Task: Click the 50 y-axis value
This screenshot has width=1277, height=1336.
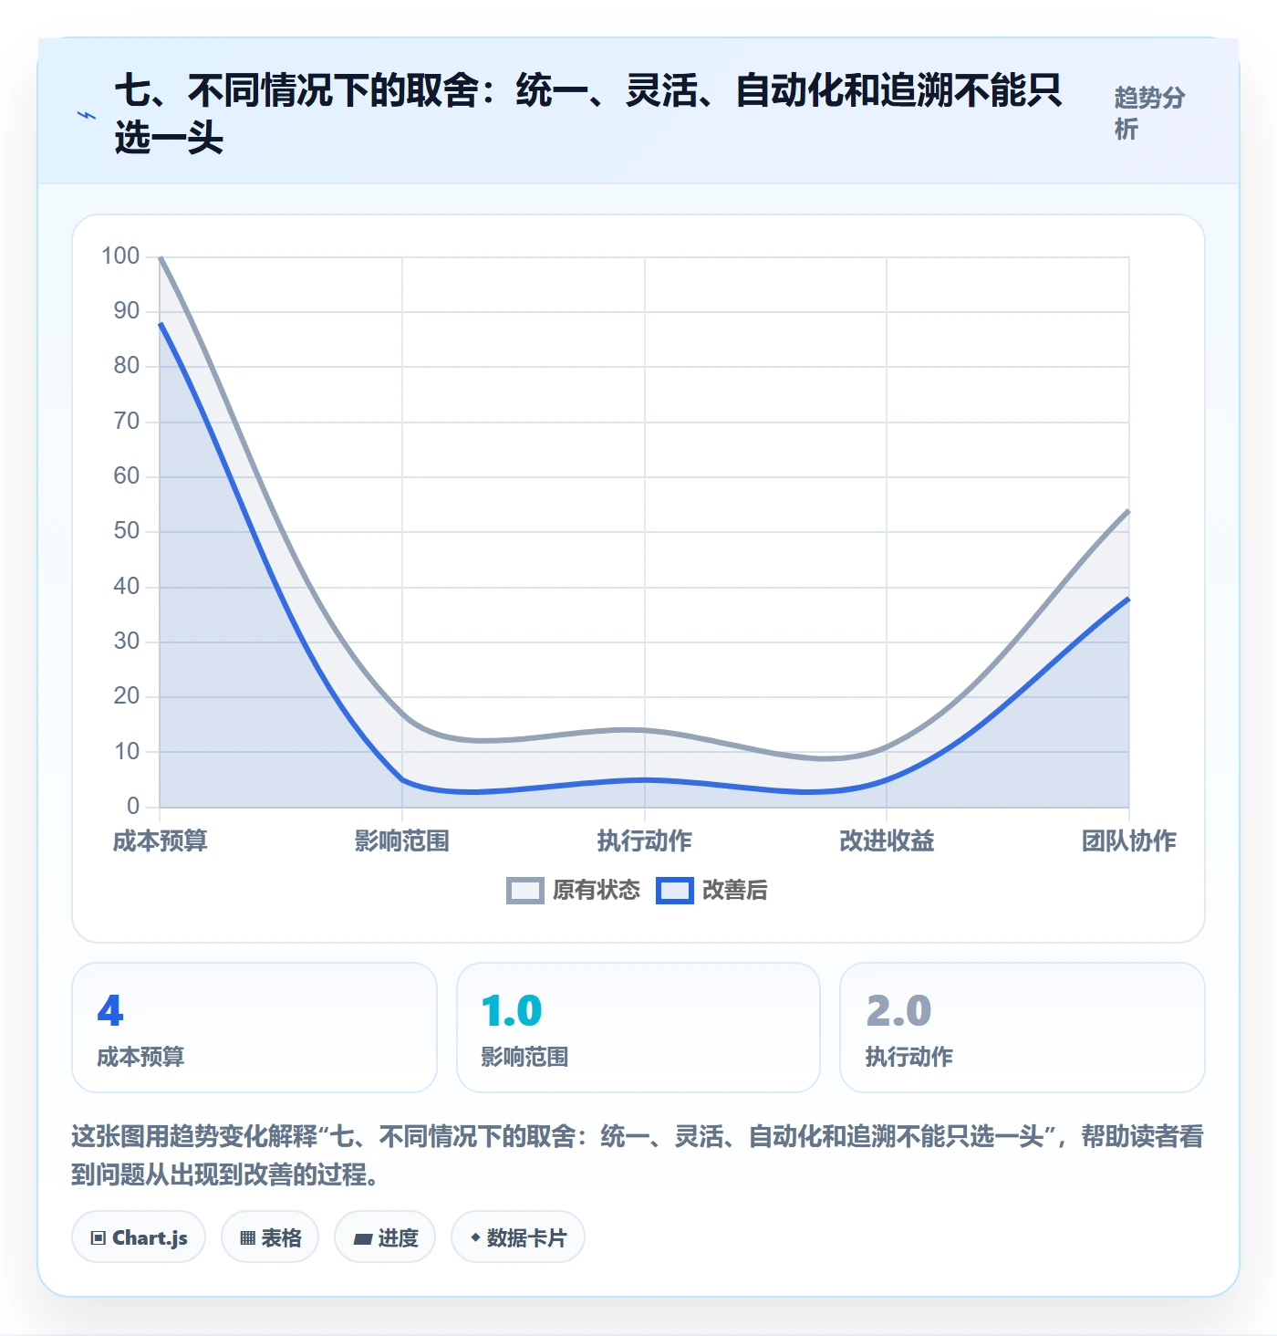Action: click(127, 531)
